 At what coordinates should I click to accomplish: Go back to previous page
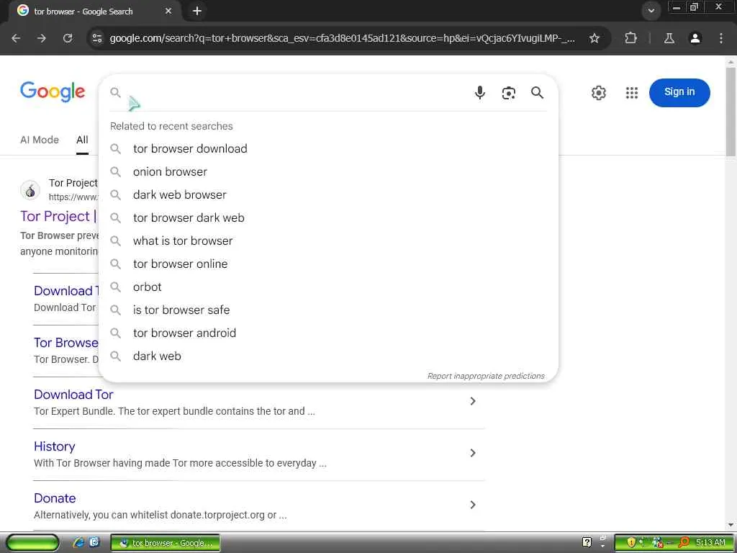[16, 38]
